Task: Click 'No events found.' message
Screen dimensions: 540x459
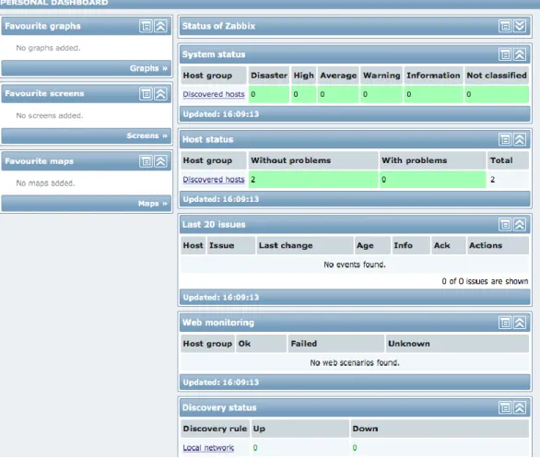Action: click(x=355, y=265)
